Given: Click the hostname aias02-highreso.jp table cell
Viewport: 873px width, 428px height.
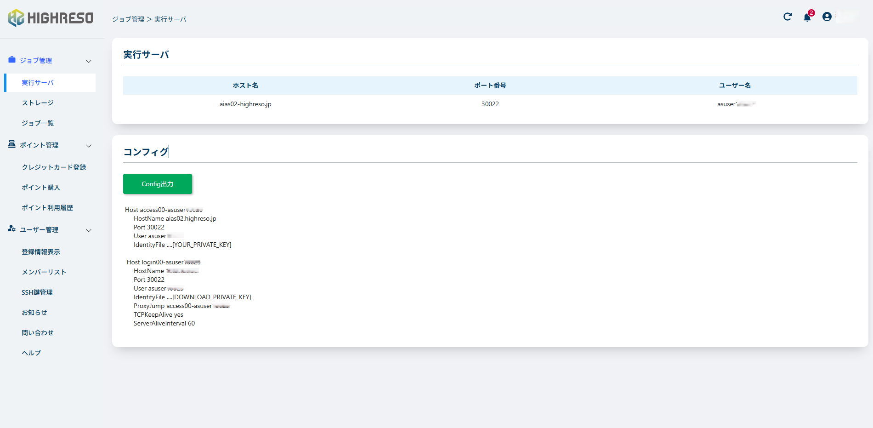Looking at the screenshot, I should (x=245, y=104).
